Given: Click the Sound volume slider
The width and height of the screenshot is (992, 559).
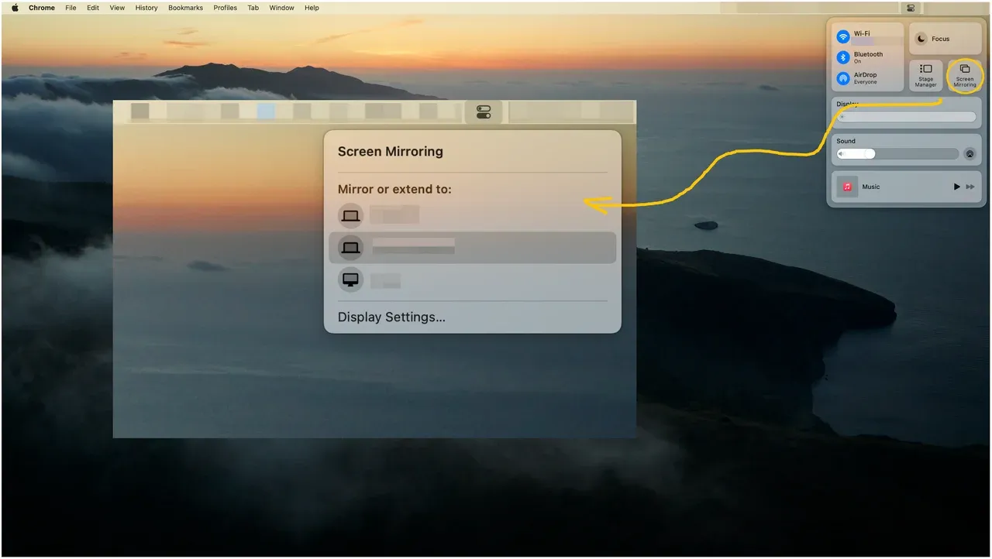Looking at the screenshot, I should pos(897,154).
